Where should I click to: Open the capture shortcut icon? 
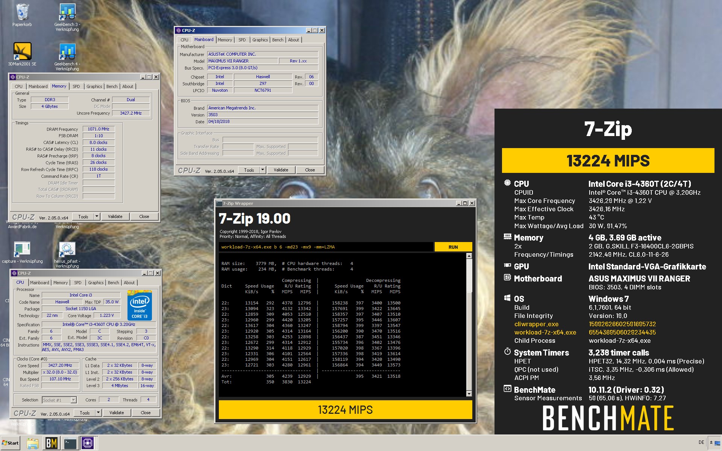coord(22,249)
